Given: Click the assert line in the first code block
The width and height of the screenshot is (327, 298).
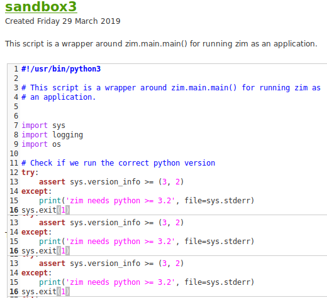Looking at the screenshot, I should click(x=111, y=182).
